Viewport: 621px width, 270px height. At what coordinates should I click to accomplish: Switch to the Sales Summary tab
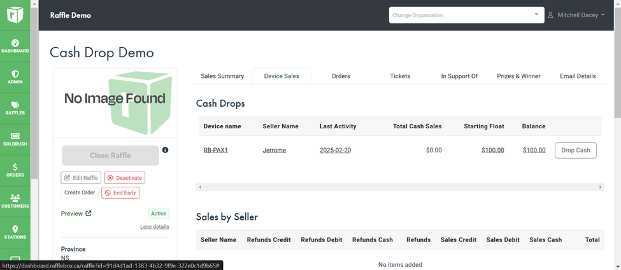pos(222,76)
